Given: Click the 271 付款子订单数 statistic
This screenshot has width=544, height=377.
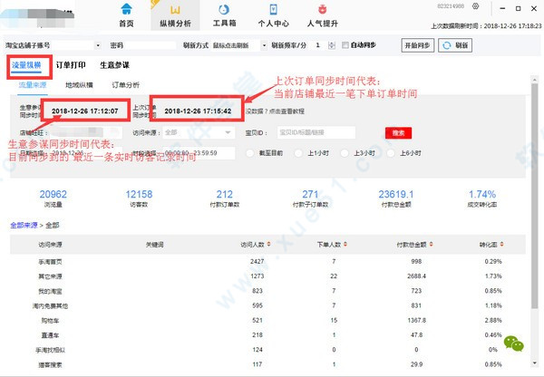Looking at the screenshot, I should click(x=310, y=198).
